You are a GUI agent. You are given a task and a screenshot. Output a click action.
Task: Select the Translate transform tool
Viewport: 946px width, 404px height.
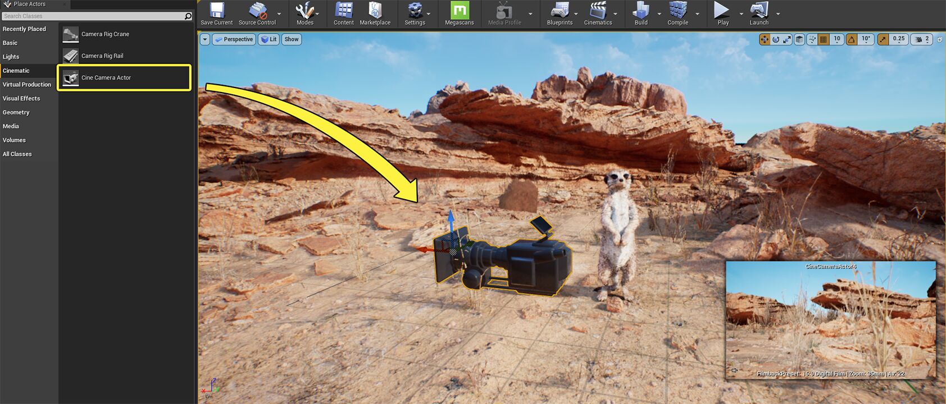pyautogui.click(x=764, y=39)
